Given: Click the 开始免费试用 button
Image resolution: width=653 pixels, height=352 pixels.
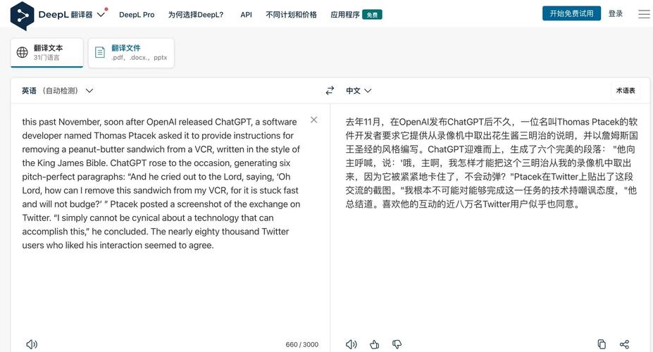Looking at the screenshot, I should click(571, 13).
